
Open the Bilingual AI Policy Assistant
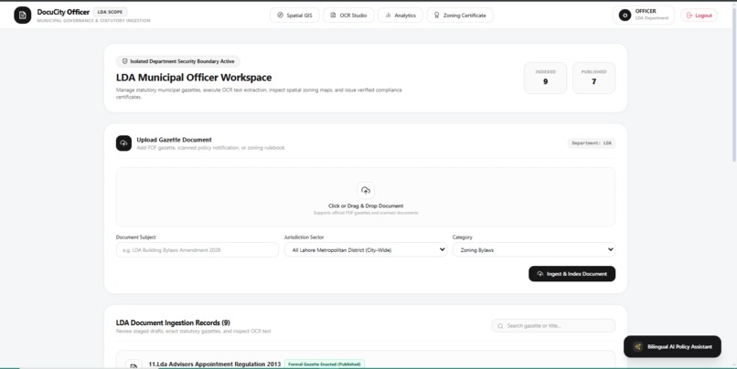[x=672, y=346]
